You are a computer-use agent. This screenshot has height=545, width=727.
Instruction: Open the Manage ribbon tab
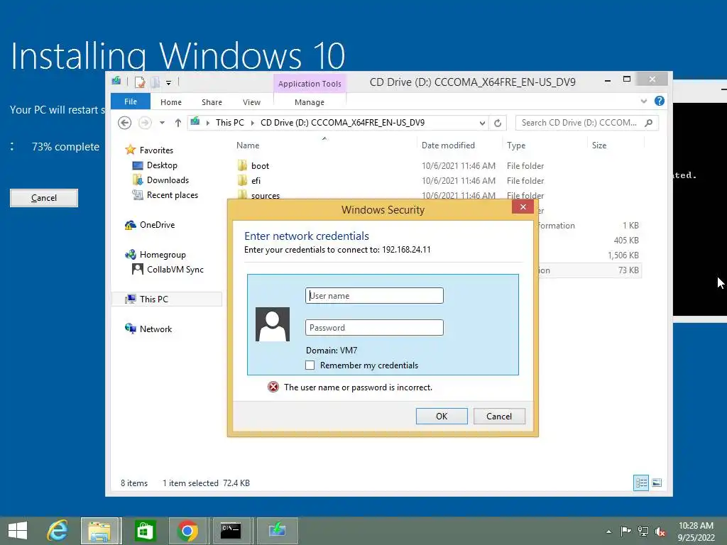[310, 102]
